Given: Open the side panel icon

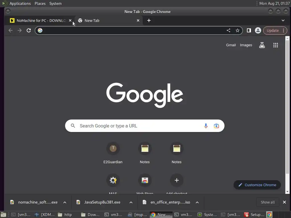Looking at the screenshot, I should click(x=249, y=30).
